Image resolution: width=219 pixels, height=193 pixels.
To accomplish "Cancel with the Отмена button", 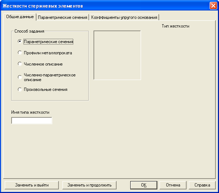I will (173, 185).
